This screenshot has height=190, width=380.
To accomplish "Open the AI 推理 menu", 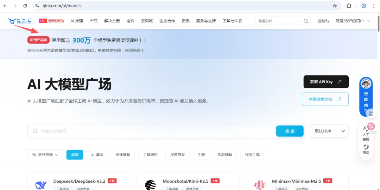I will [77, 21].
